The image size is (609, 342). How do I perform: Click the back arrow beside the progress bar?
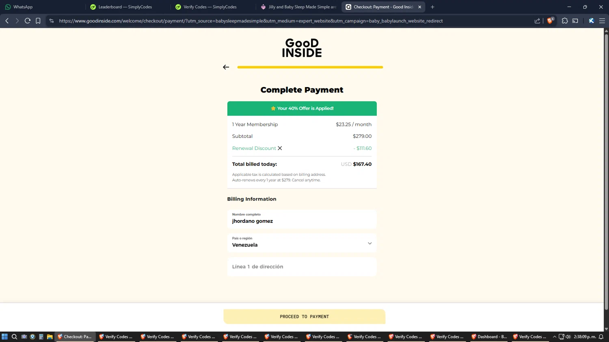click(x=226, y=67)
